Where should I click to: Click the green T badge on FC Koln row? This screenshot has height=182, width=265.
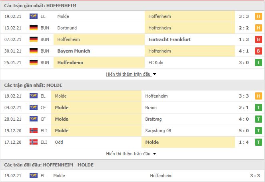tap(259, 63)
